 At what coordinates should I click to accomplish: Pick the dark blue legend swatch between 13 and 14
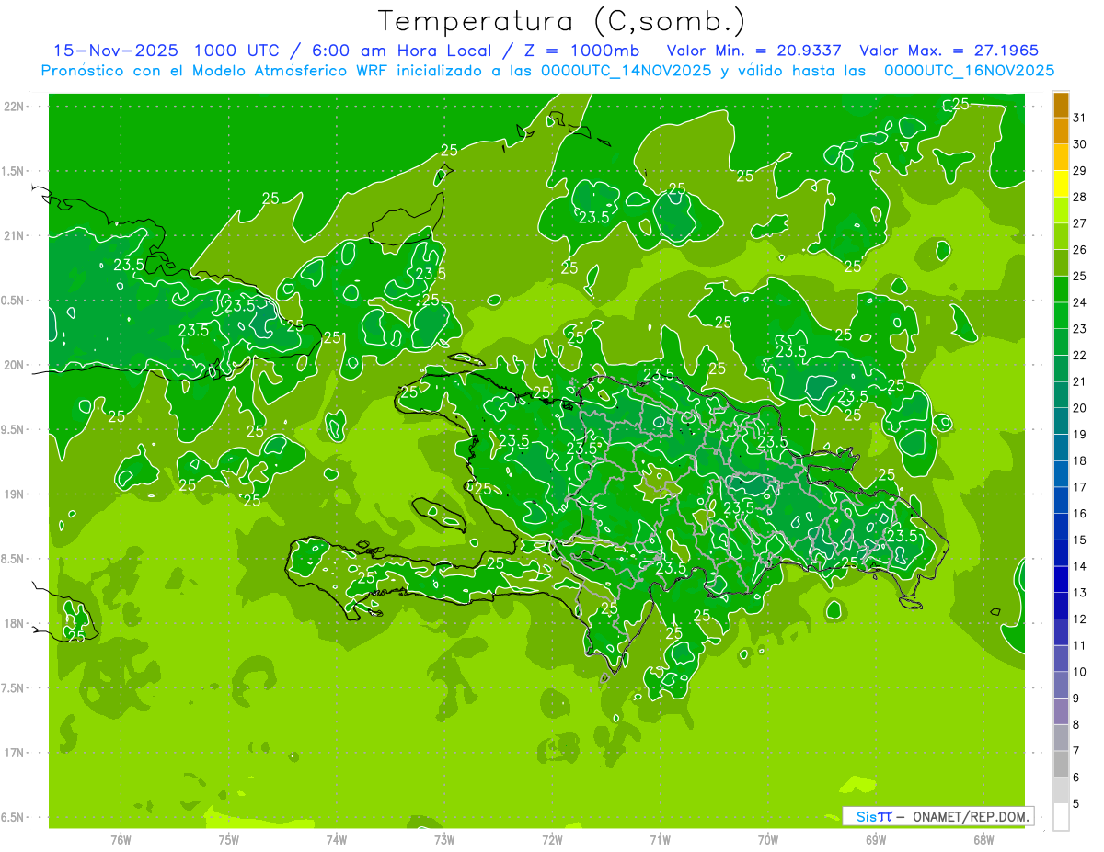(x=1061, y=580)
